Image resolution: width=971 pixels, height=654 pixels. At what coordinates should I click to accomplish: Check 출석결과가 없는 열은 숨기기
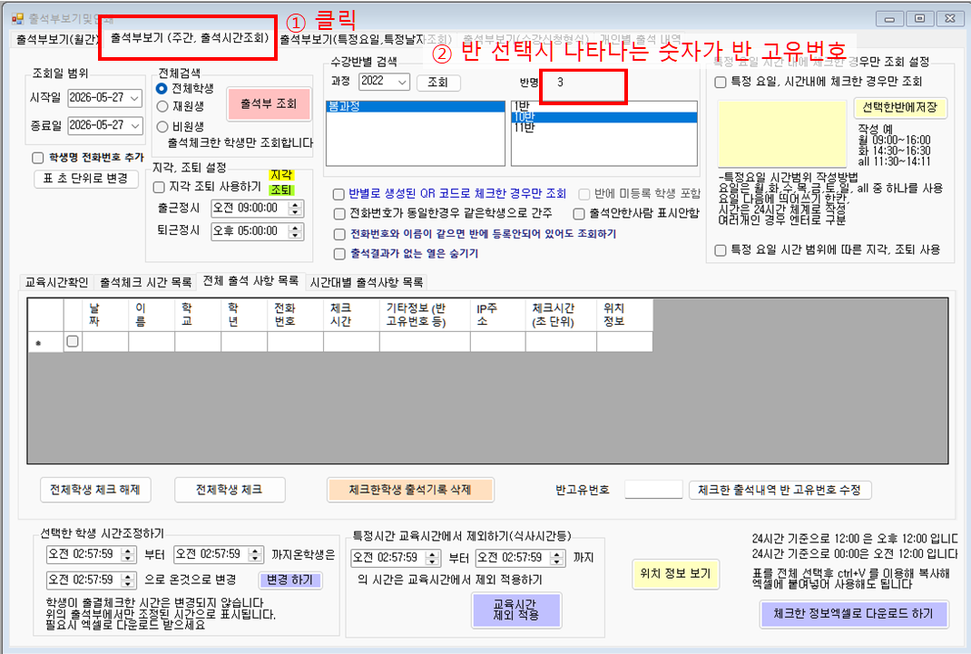(x=338, y=254)
